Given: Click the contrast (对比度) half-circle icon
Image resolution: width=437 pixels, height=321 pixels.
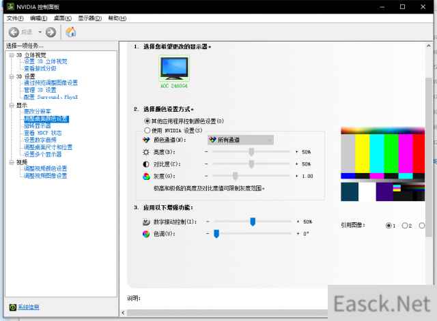Looking at the screenshot, I should pos(146,164).
